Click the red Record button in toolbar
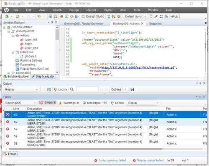The height and width of the screenshot is (166, 209). tap(61, 16)
